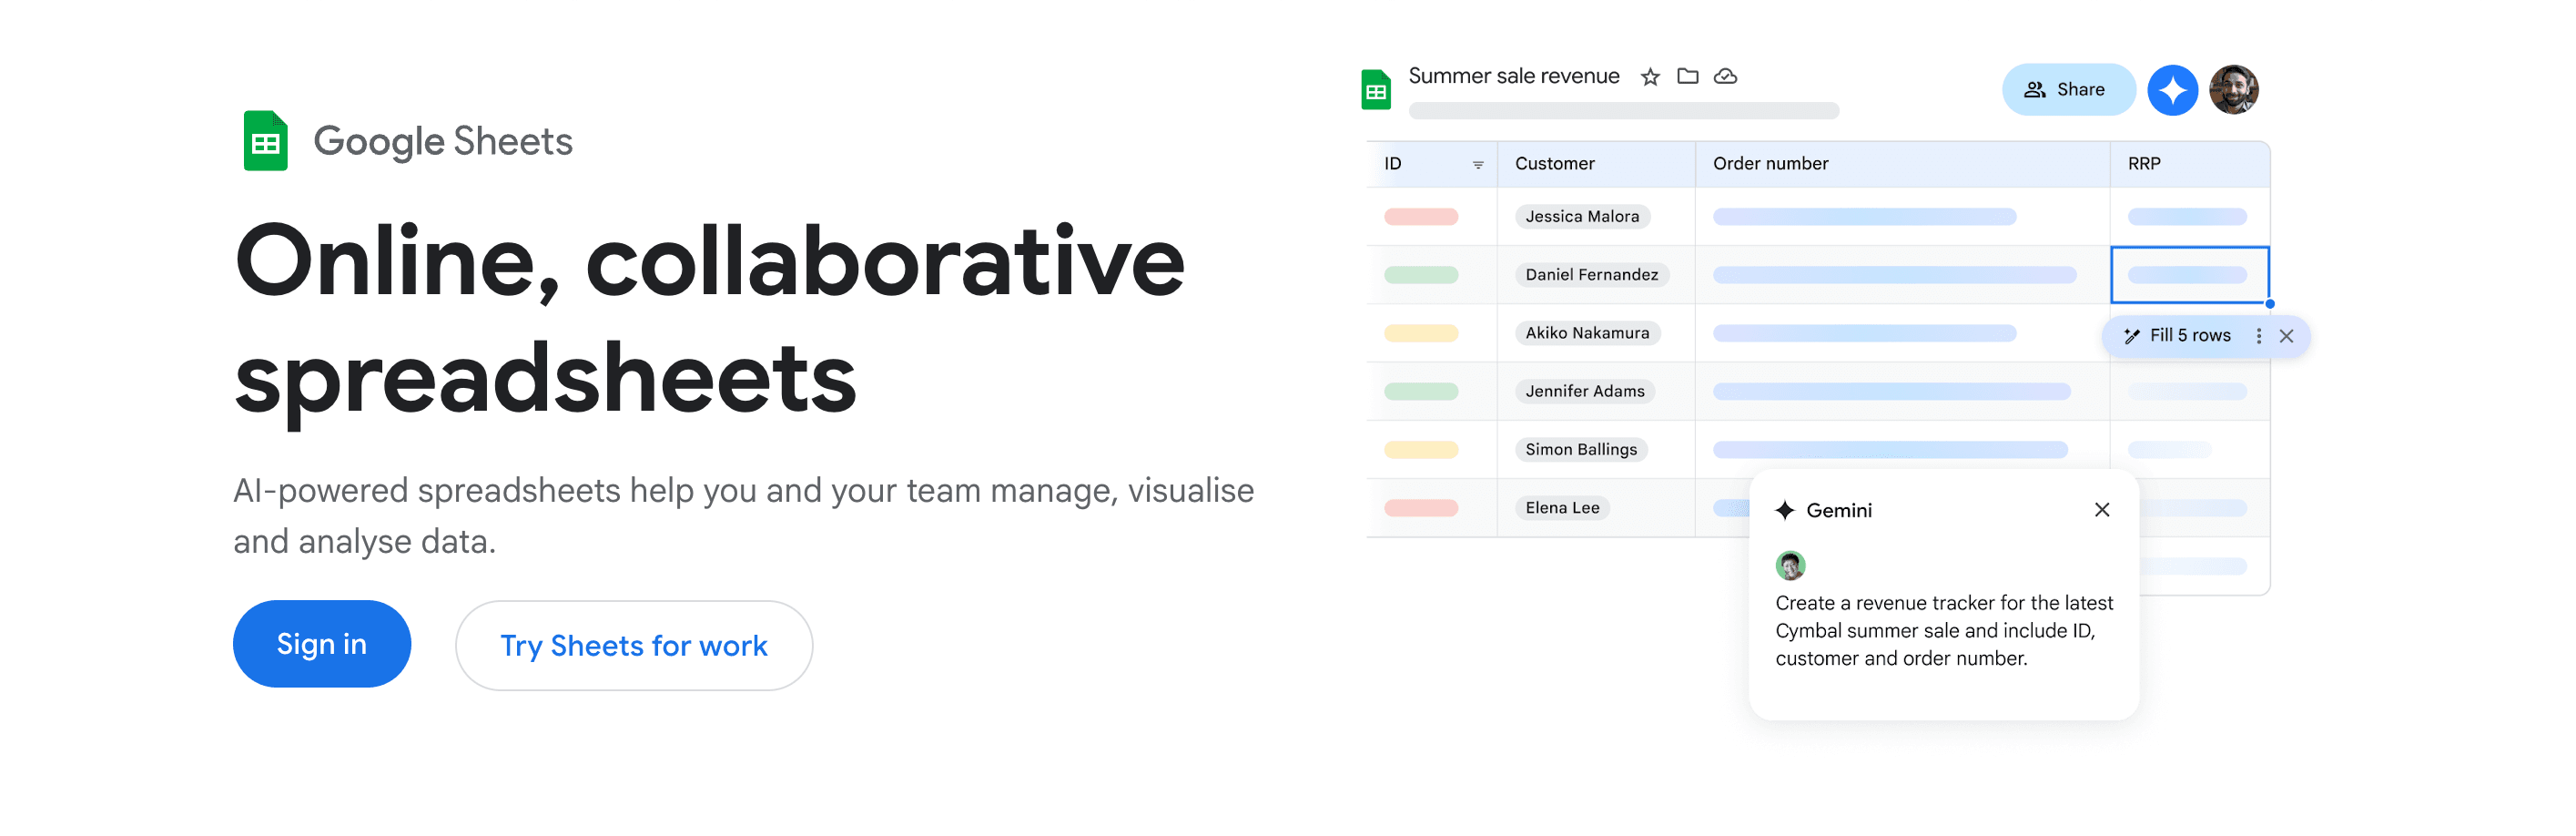This screenshot has width=2576, height=836.
Task: Click the Sign in button
Action: click(x=322, y=644)
